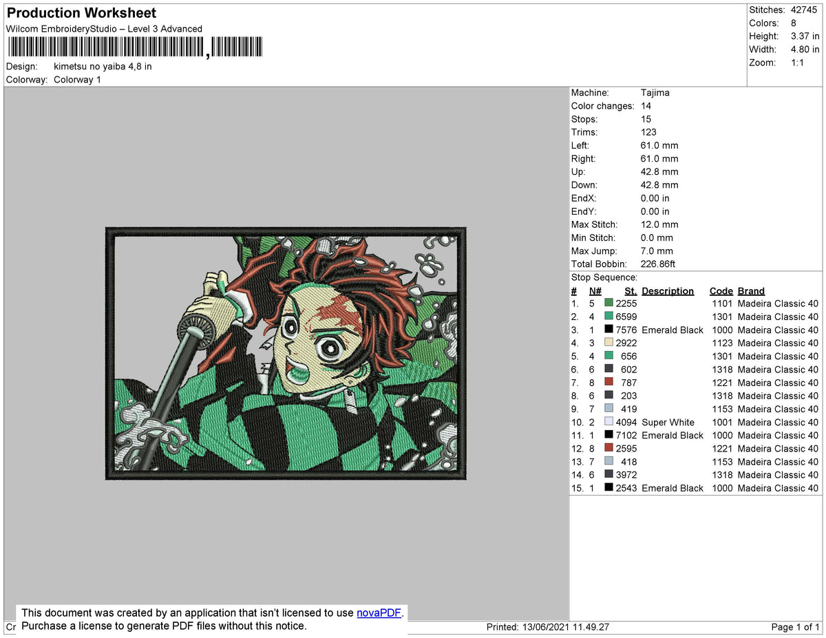This screenshot has width=826, height=638.
Task: Select the design name kimetsu no yaiba
Action: click(x=102, y=66)
